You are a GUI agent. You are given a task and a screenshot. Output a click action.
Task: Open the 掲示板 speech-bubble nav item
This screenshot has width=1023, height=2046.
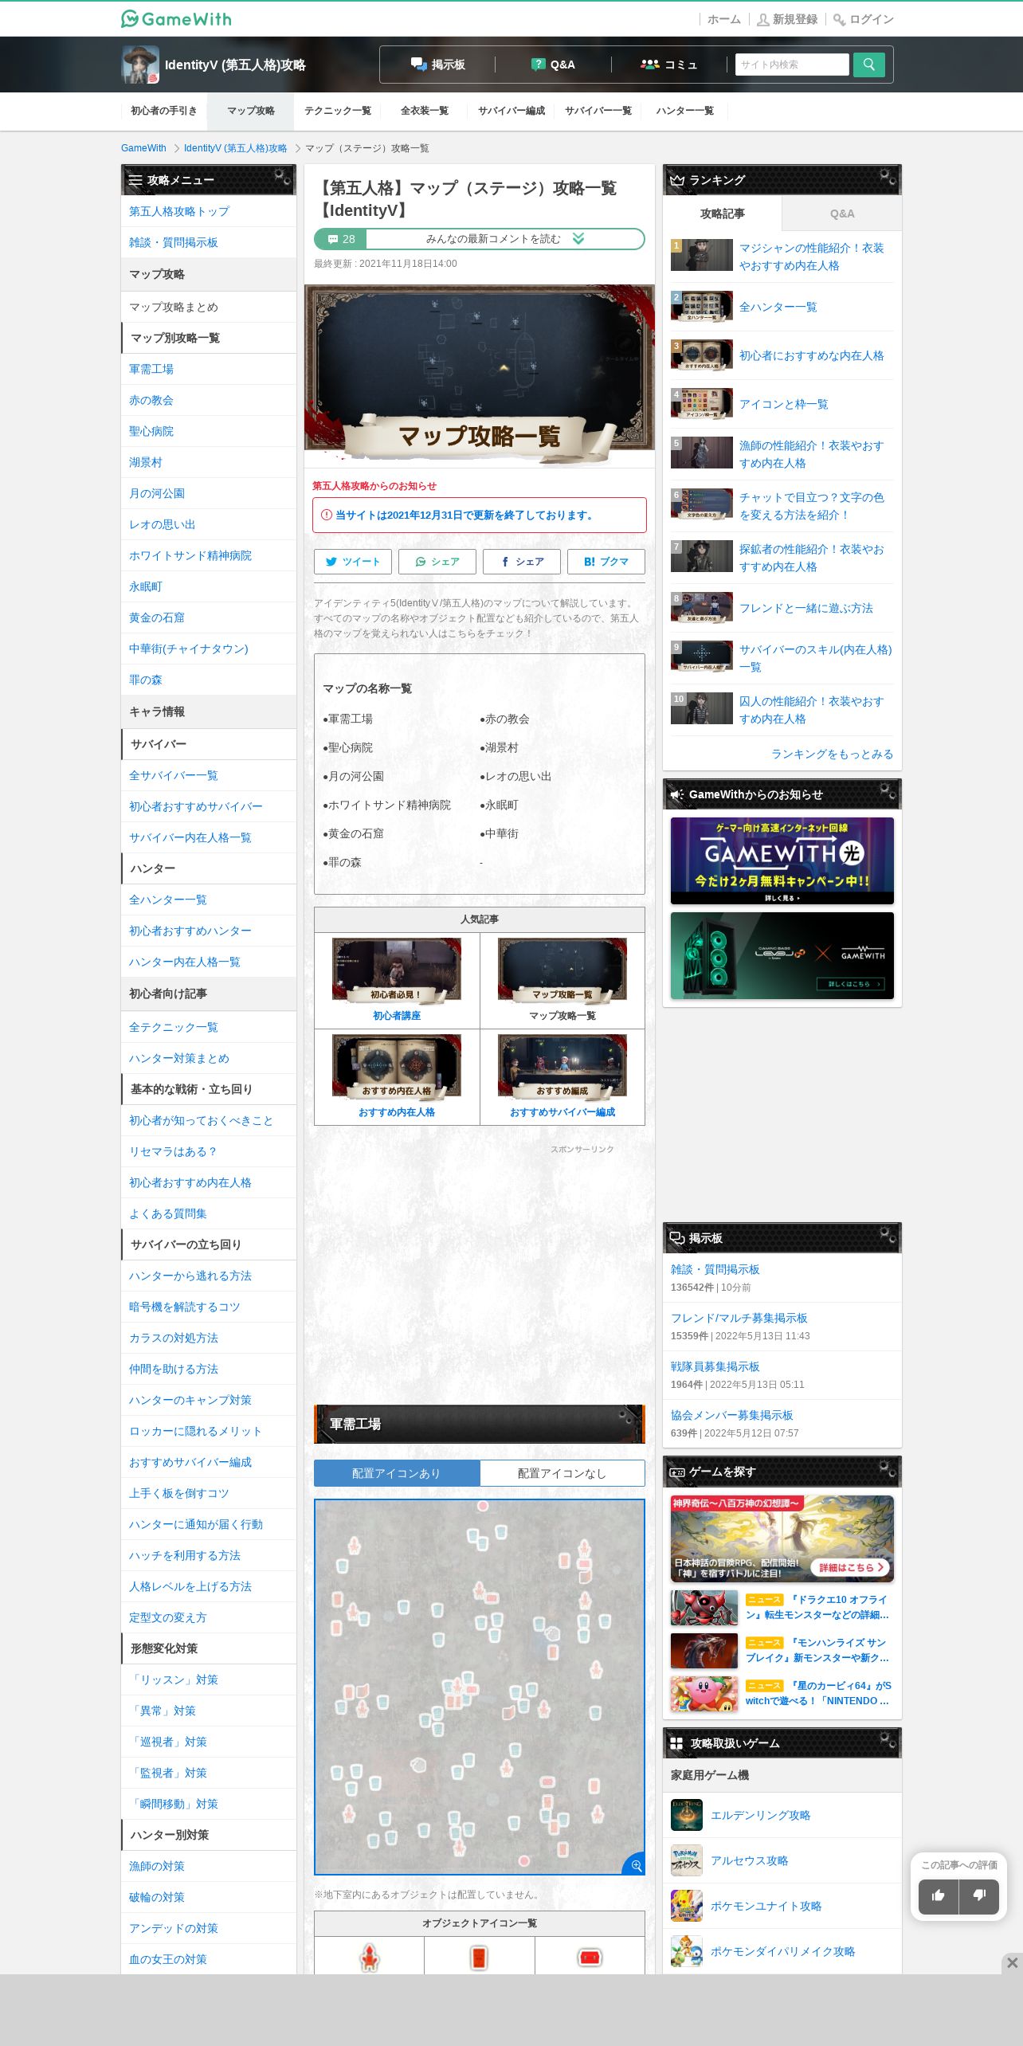coord(437,65)
